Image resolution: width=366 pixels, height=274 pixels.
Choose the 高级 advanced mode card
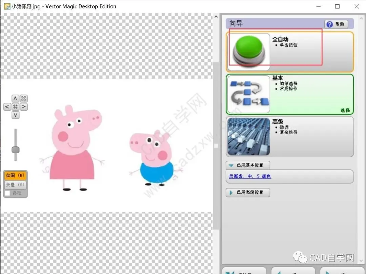(290, 137)
